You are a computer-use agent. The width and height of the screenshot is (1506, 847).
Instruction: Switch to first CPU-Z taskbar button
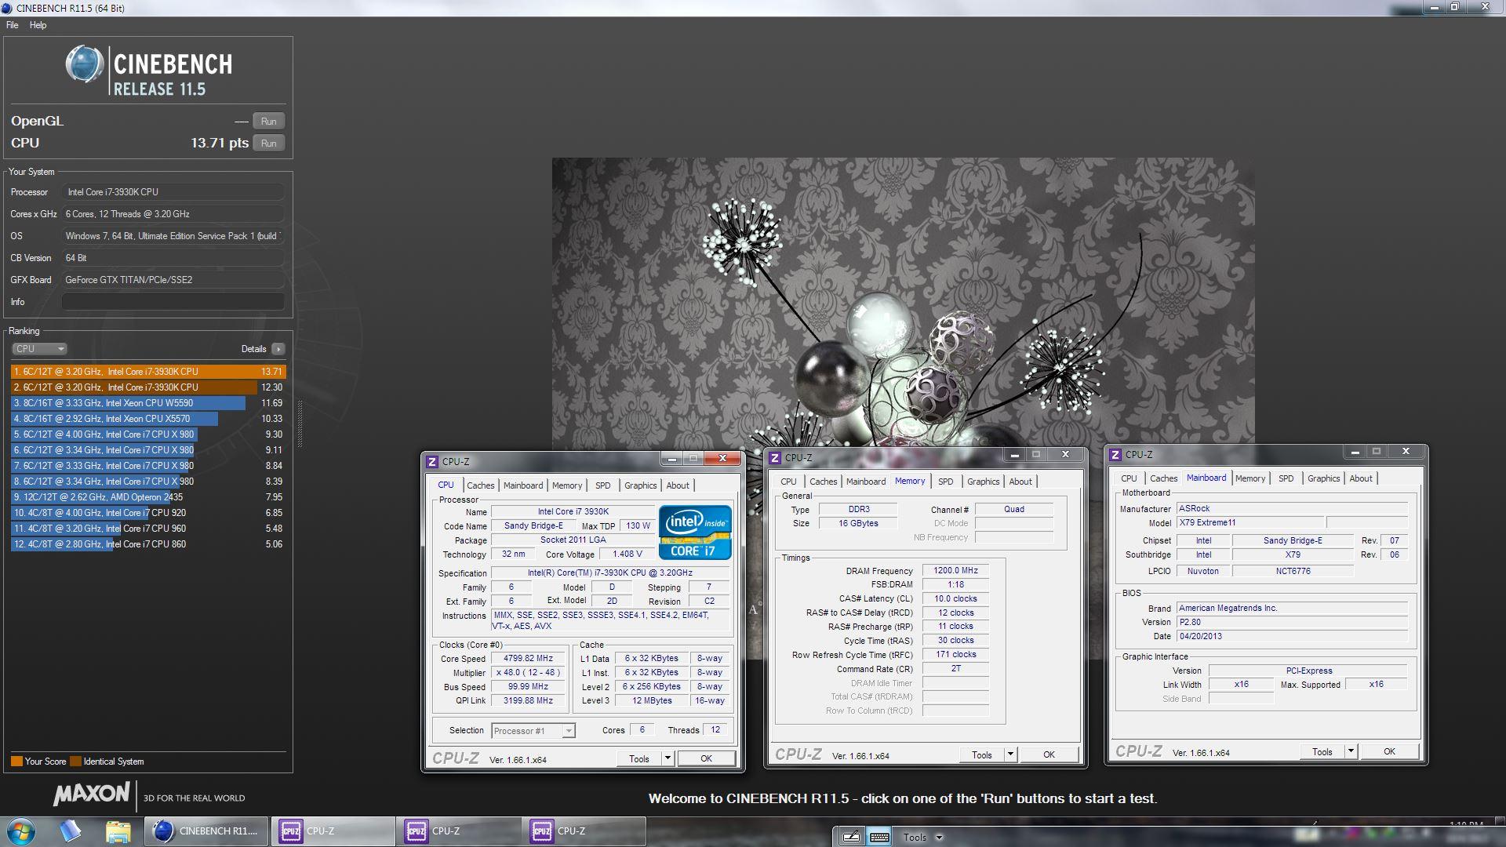(x=333, y=831)
